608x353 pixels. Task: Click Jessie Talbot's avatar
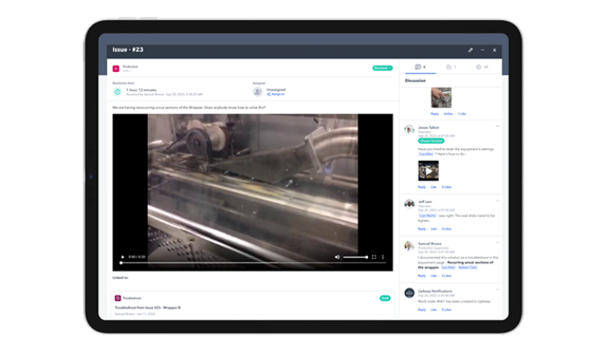pos(409,130)
